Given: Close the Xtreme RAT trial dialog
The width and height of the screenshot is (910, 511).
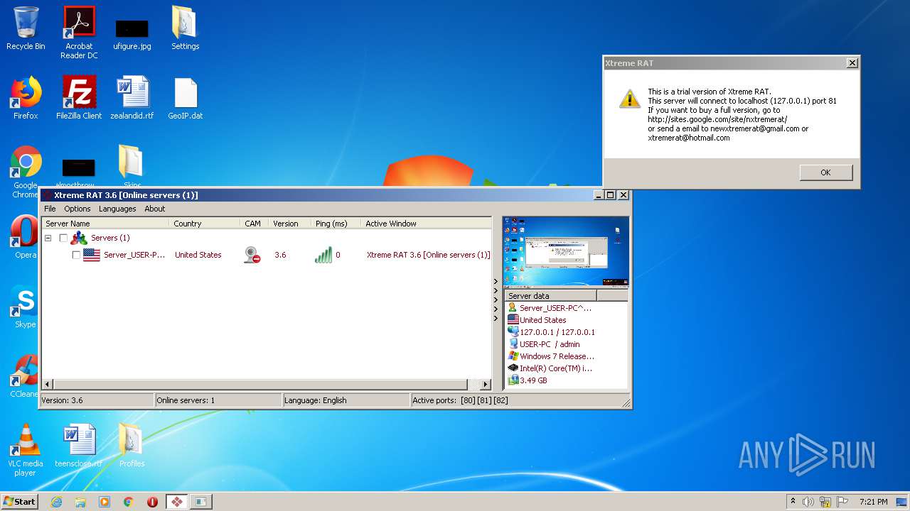Looking at the screenshot, I should (852, 62).
